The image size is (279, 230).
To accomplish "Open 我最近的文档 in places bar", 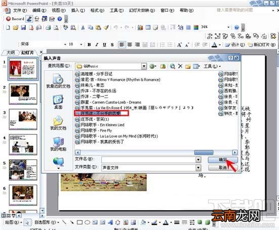I will click(58, 81).
